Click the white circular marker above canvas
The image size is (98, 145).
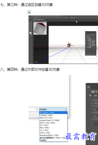(x=76, y=22)
